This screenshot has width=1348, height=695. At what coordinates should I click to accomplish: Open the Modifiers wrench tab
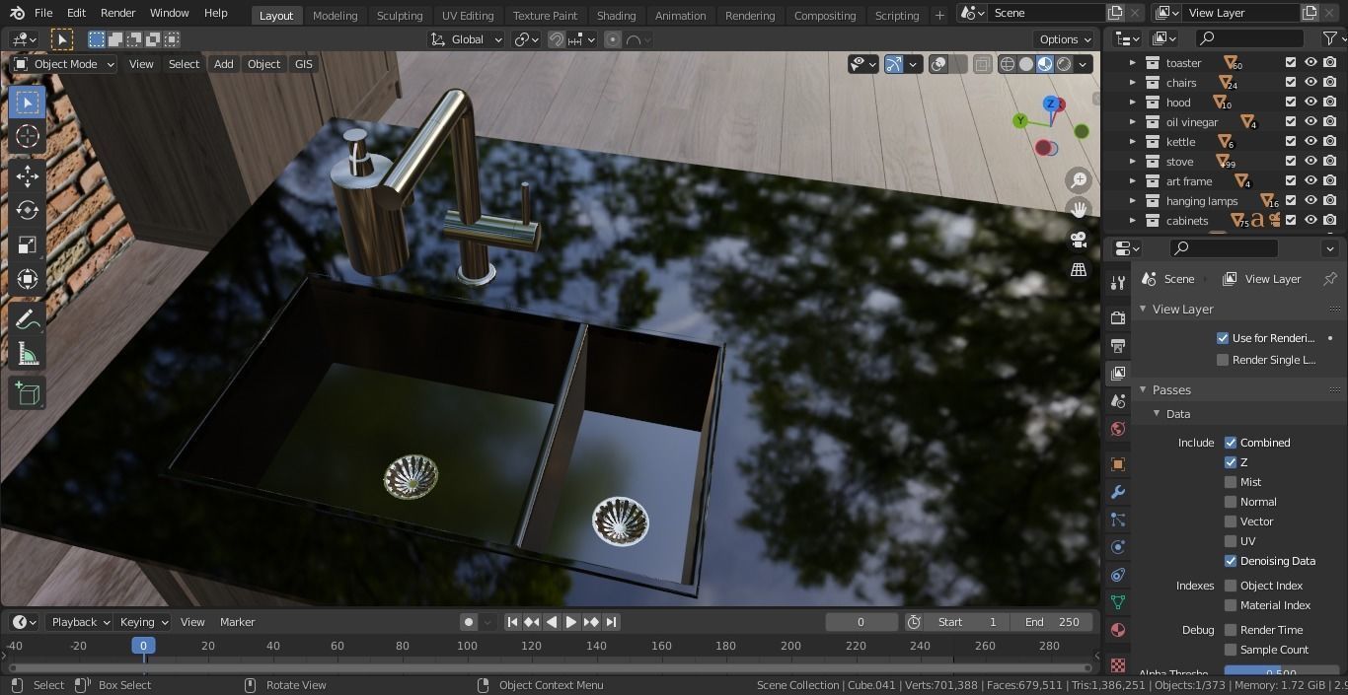coord(1117,492)
